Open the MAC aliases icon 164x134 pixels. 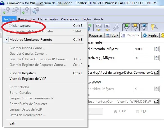(98, 27)
